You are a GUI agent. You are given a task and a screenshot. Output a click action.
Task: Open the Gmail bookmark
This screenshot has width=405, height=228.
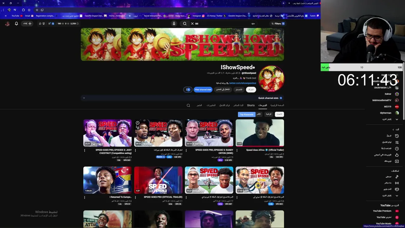[x=29, y=16]
